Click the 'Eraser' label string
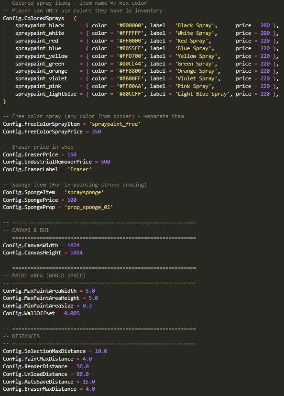The width and height of the screenshot is (284, 396). pyautogui.click(x=79, y=169)
